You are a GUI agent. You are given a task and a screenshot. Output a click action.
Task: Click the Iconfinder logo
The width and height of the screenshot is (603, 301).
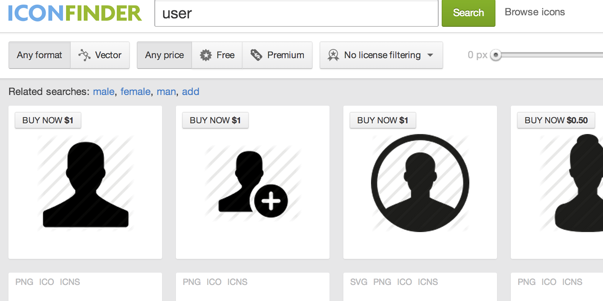[74, 13]
